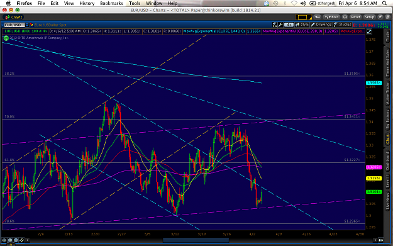Open the Bookmarks menu
Image resolution: width=393 pixels, height=246 pixels.
pos(111,3)
